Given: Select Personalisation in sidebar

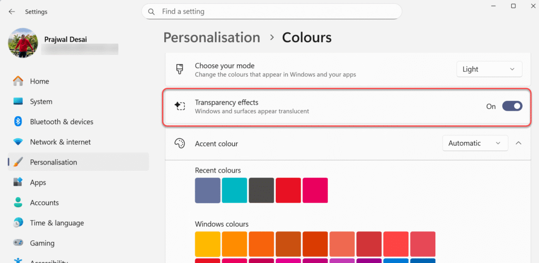Looking at the screenshot, I should [78, 162].
